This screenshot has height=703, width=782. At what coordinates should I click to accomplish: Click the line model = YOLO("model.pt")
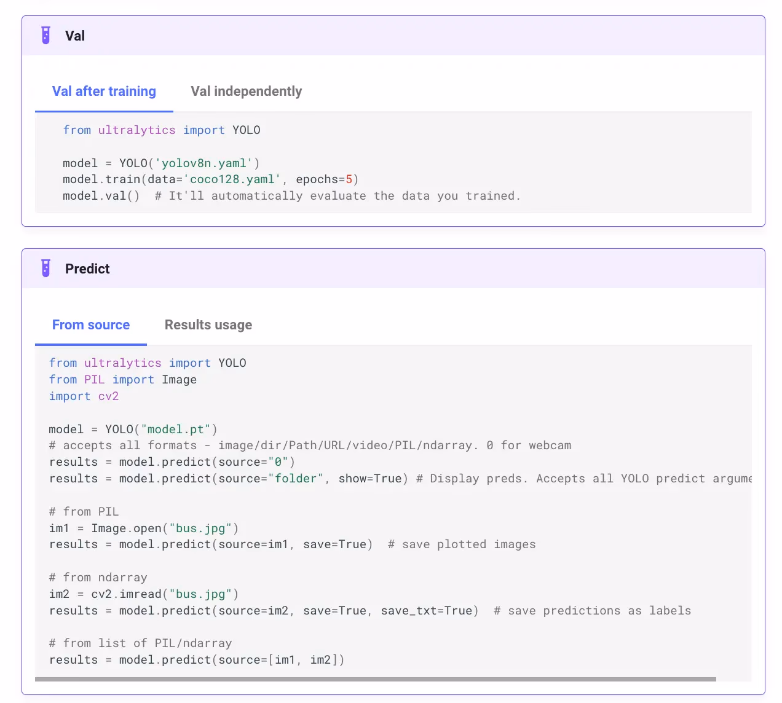(x=133, y=429)
